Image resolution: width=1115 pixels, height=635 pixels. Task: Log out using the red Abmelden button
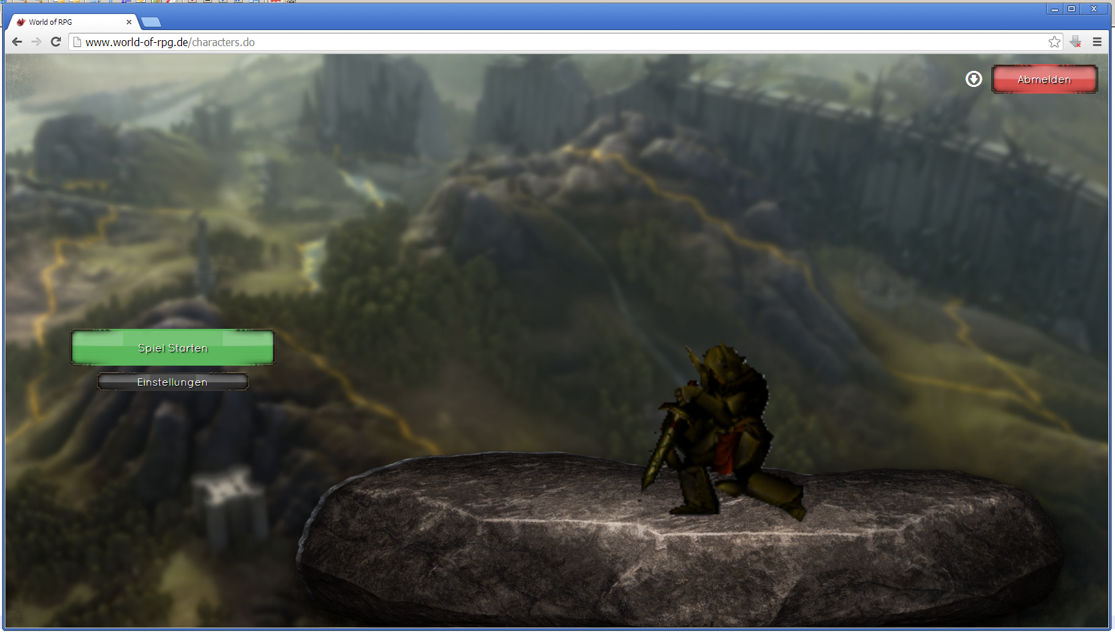(x=1044, y=80)
